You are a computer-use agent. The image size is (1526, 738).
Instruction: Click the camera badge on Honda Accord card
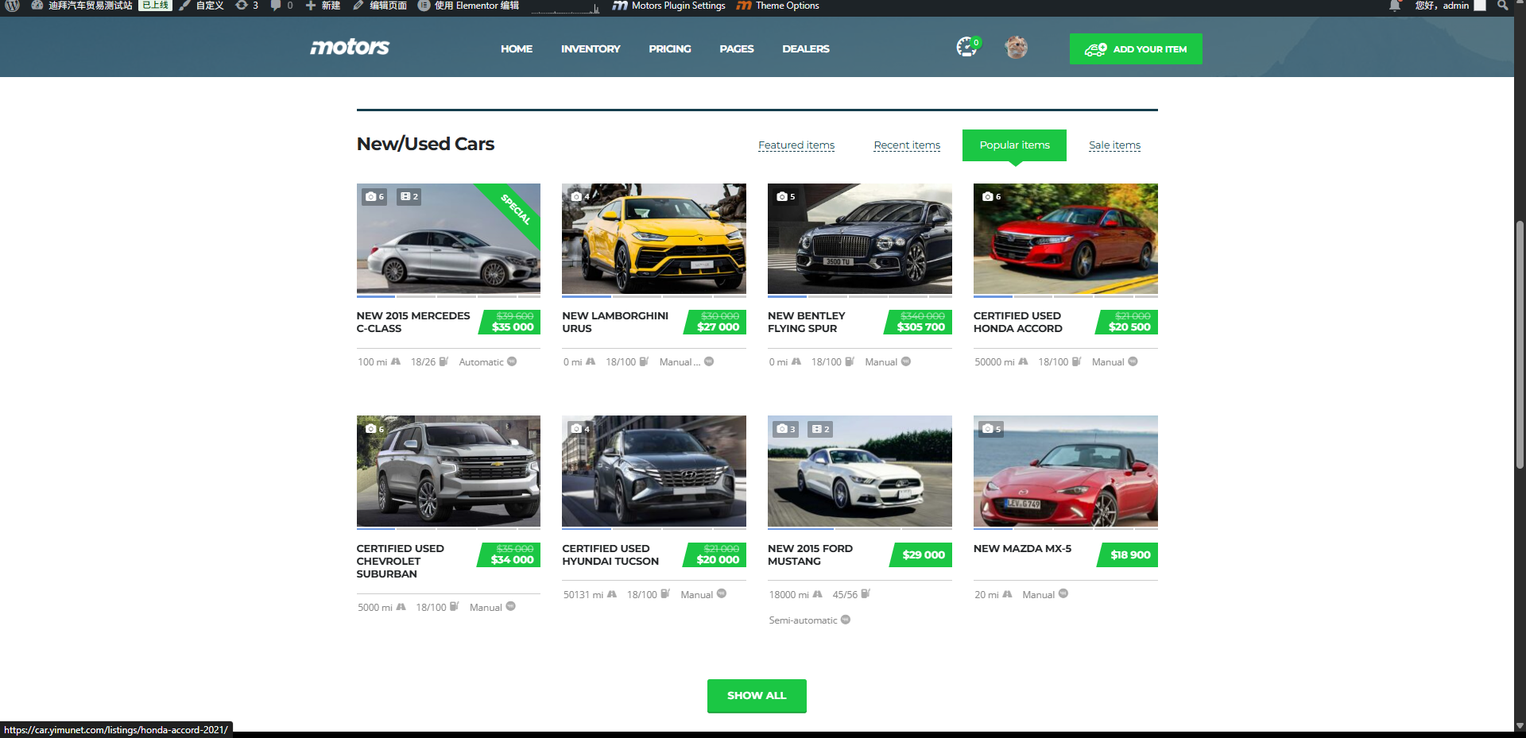coord(992,196)
